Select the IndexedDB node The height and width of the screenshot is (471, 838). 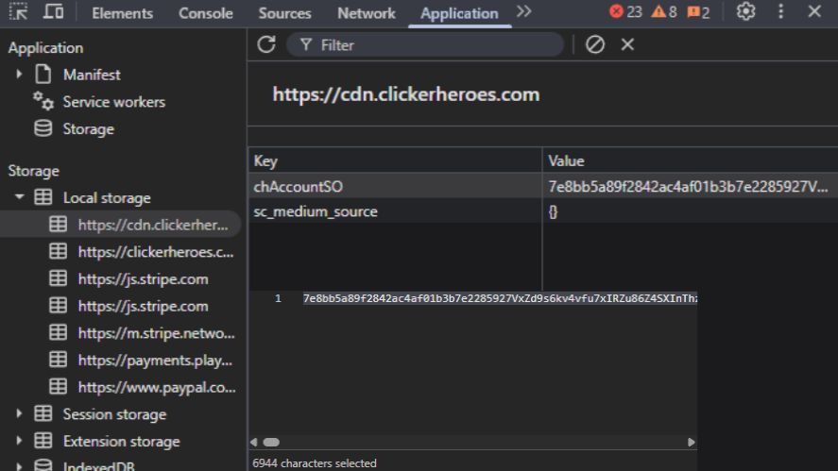click(99, 466)
